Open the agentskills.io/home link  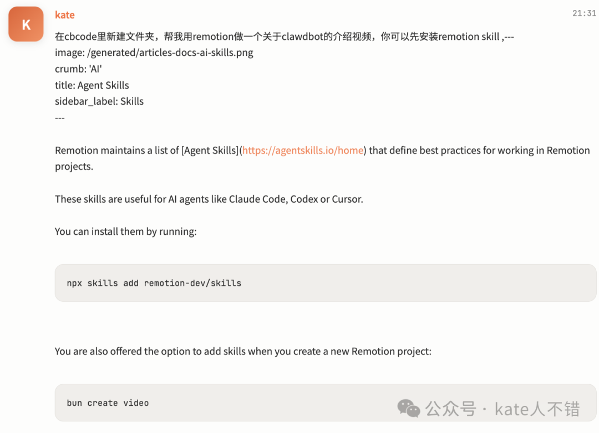(x=303, y=151)
